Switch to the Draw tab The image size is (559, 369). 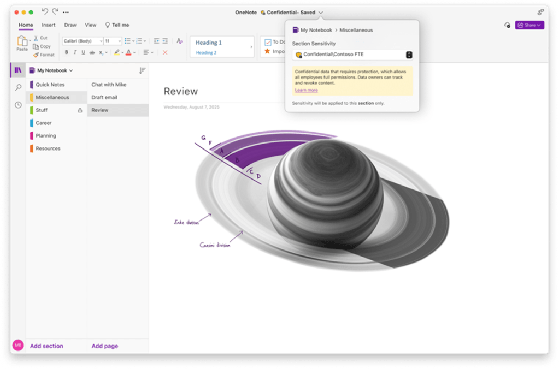click(70, 25)
